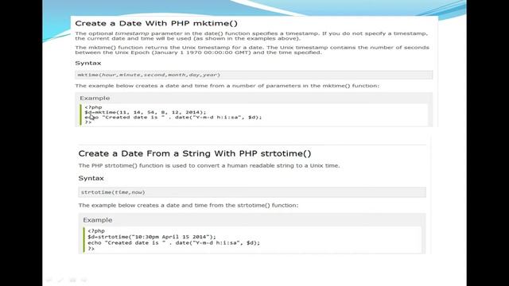Image resolution: width=509 pixels, height=286 pixels.
Task: Click the faint next slide arrow control
Action: pyautogui.click(x=84, y=280)
